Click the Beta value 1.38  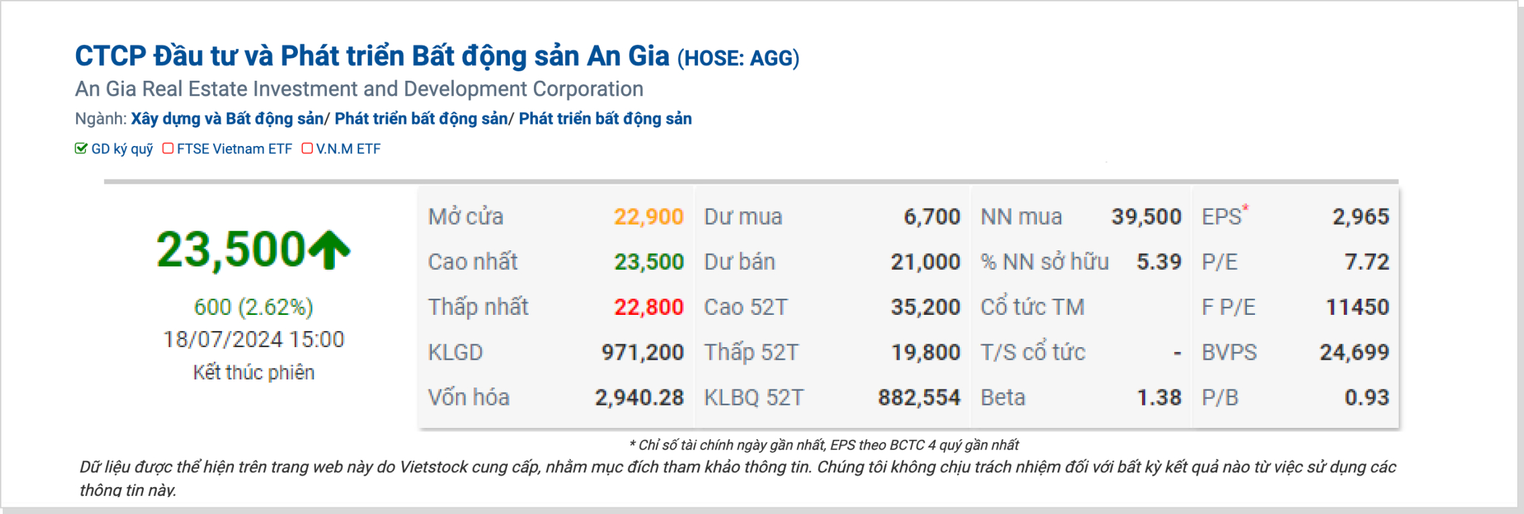1159,398
